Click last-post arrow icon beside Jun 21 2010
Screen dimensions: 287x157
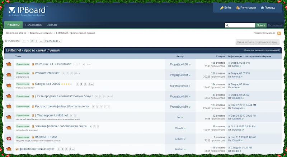click(229, 137)
